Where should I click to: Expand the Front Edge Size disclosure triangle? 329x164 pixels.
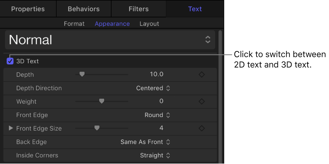click(11, 128)
